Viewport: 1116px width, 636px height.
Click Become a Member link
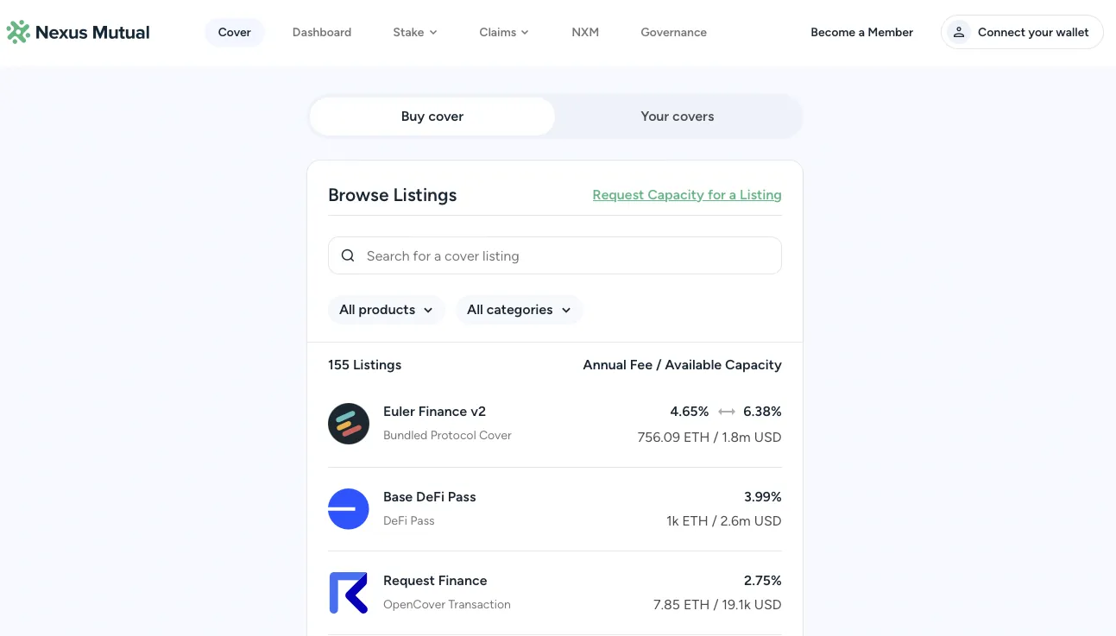tap(861, 33)
